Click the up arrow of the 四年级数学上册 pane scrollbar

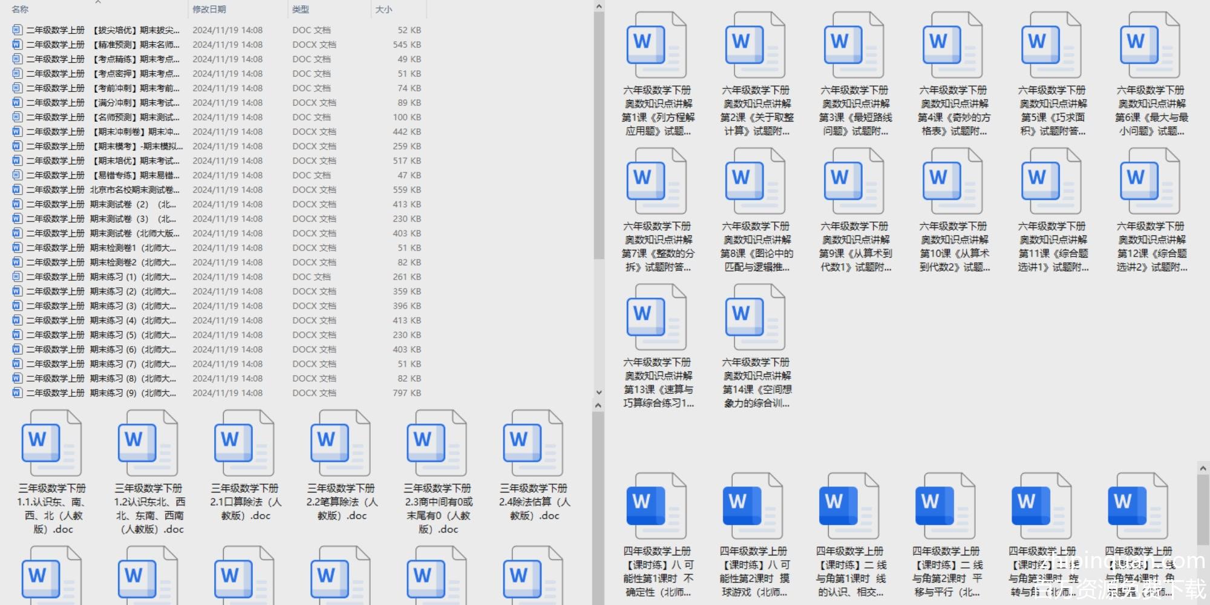(1203, 468)
